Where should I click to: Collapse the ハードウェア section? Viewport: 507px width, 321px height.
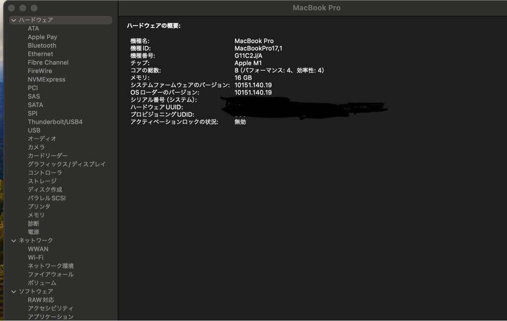click(14, 20)
